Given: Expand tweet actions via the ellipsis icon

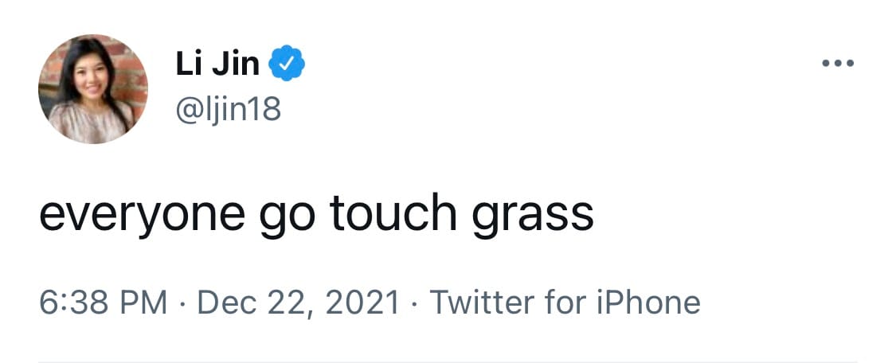Looking at the screenshot, I should 838,64.
